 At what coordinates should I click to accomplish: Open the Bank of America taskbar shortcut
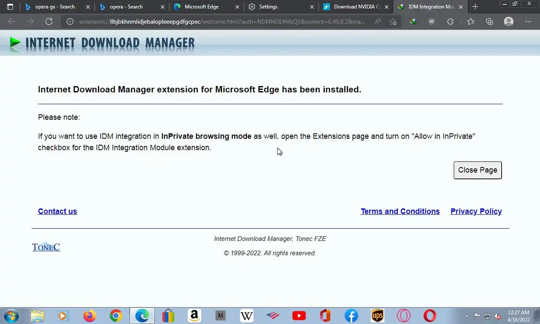click(x=273, y=316)
